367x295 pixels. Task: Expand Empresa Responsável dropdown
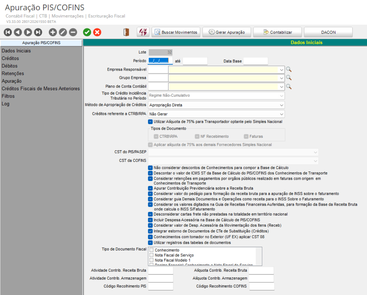(x=281, y=70)
